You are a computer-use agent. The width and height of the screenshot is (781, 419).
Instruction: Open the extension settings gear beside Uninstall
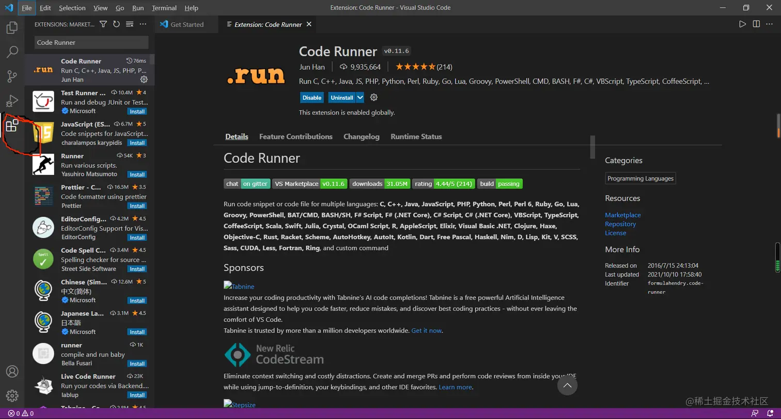pos(374,98)
